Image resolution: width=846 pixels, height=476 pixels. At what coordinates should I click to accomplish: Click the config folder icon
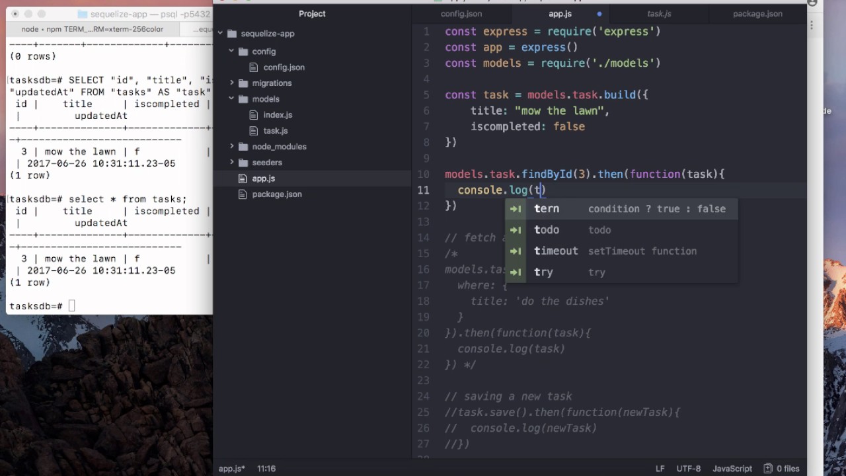243,52
